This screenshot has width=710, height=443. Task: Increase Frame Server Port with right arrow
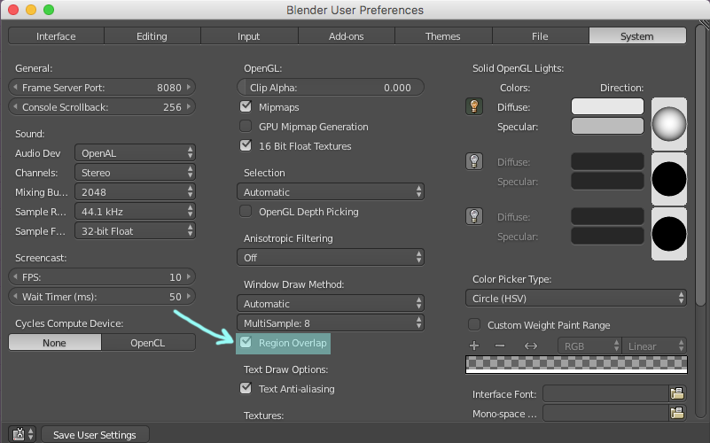click(x=189, y=88)
